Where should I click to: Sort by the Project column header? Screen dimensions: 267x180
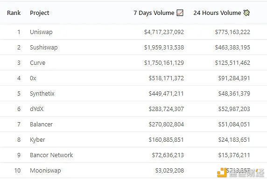click(x=40, y=13)
